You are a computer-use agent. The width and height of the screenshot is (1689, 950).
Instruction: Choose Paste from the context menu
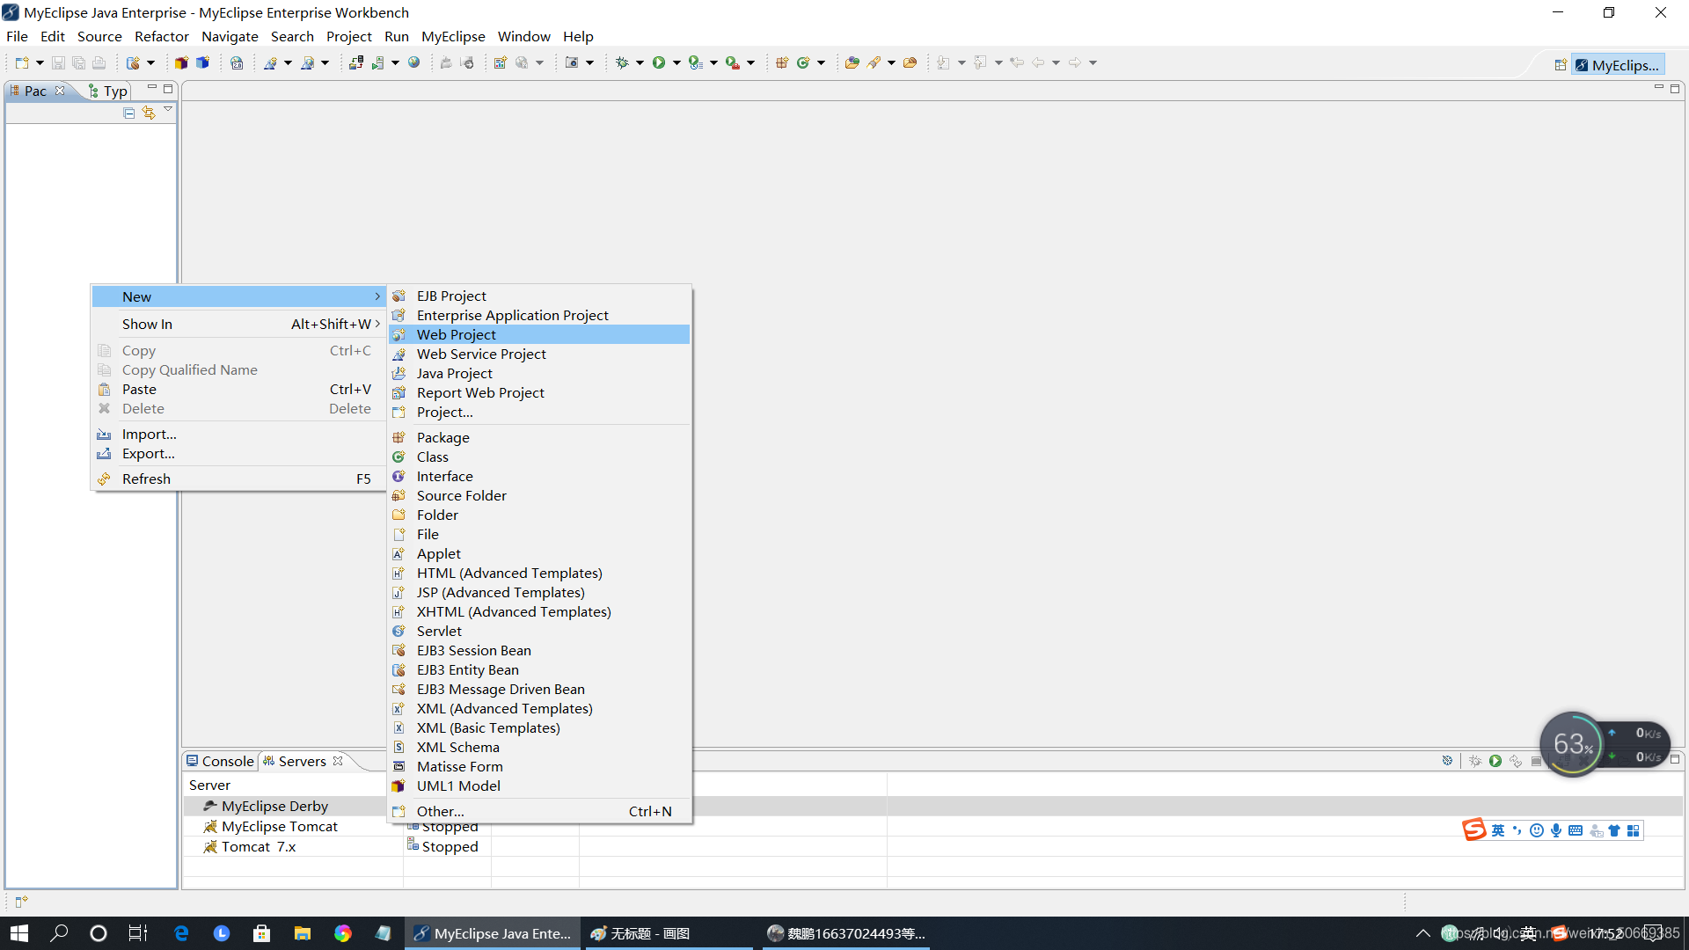tap(238, 389)
